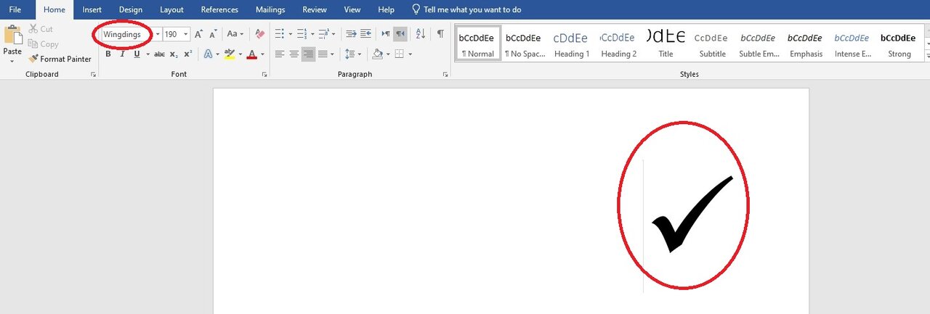Screen dimensions: 930x314
Task: Open the font size dropdown
Action: tap(186, 34)
